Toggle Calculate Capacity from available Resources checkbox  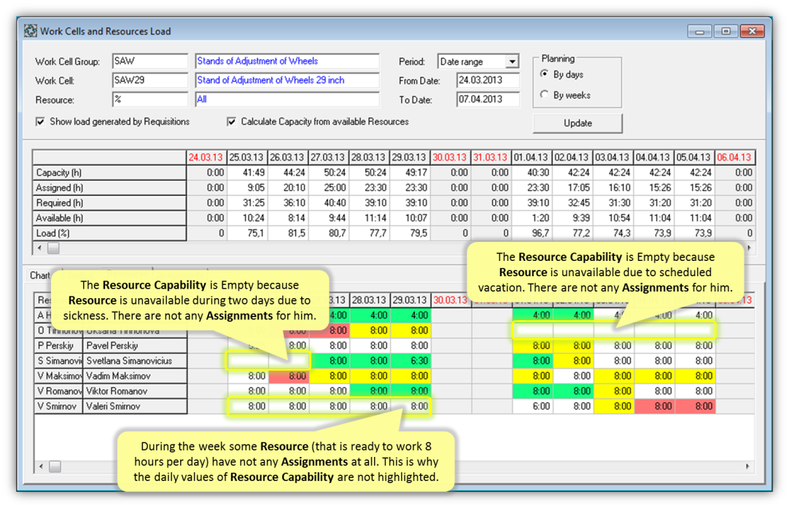coord(231,122)
